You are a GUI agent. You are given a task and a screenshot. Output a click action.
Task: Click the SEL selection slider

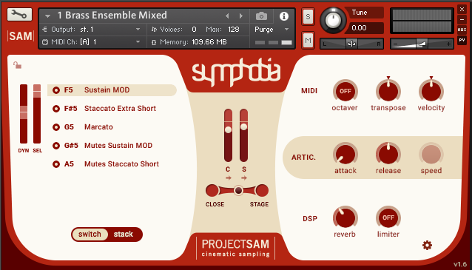click(x=37, y=114)
